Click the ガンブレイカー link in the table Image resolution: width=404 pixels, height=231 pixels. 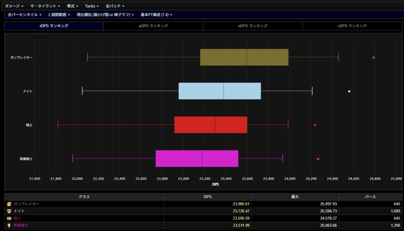tap(26, 204)
